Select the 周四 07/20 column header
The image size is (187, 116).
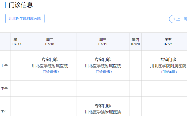tap(135, 42)
